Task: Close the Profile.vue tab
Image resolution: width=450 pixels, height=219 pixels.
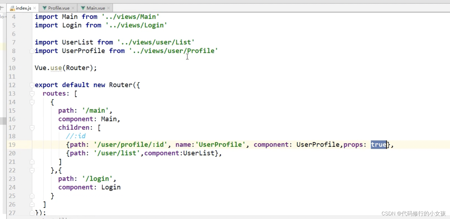Action: 73,8
